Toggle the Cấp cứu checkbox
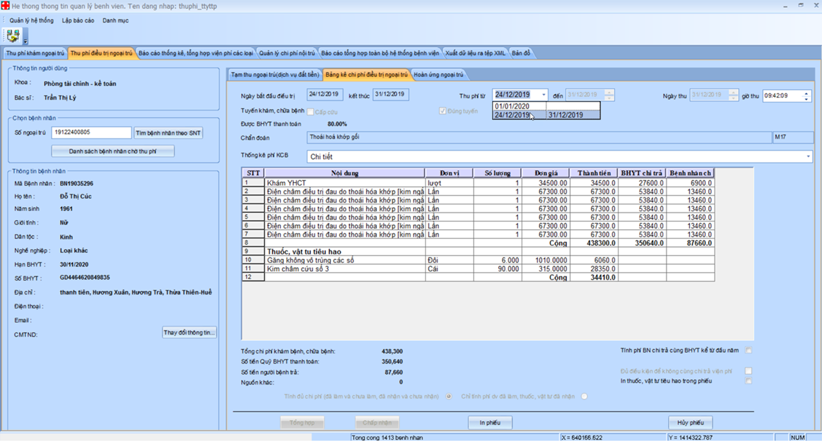 [310, 112]
